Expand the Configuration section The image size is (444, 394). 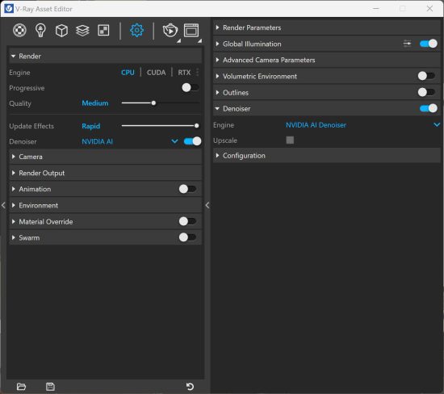pos(327,156)
